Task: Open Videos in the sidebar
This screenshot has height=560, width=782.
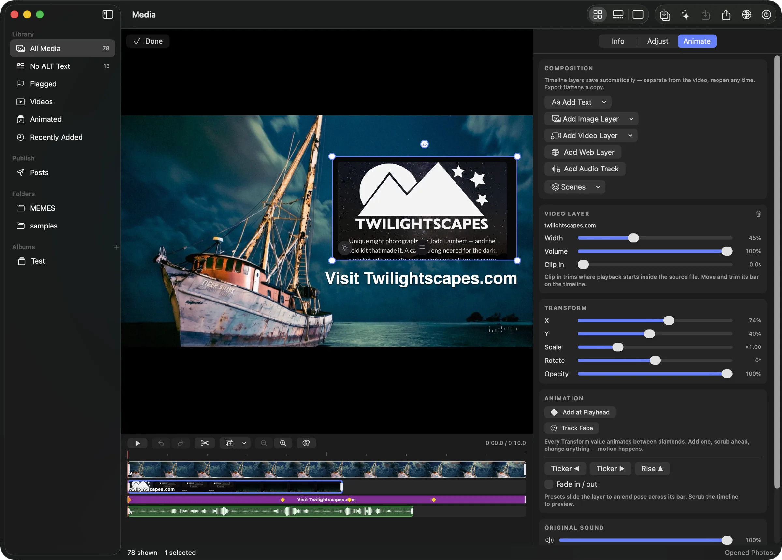Action: pos(63,101)
